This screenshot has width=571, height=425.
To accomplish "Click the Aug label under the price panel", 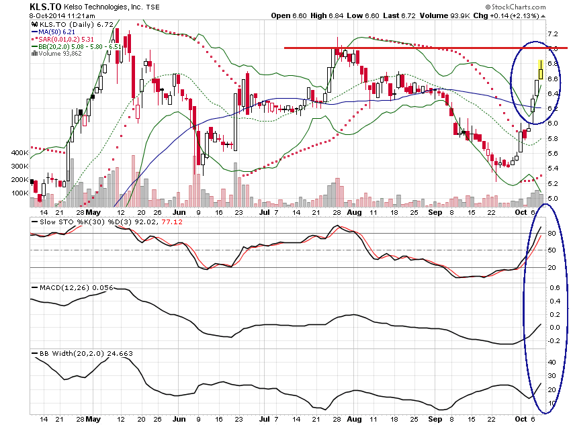I will 354,212.
